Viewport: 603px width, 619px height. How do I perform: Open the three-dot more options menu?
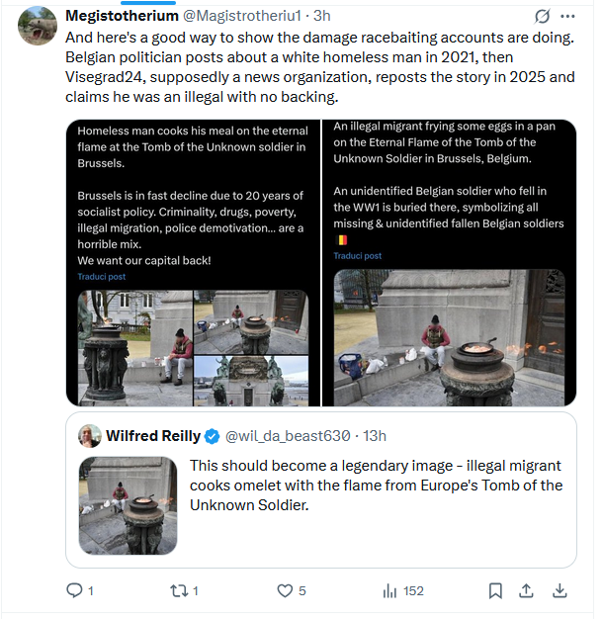point(567,17)
